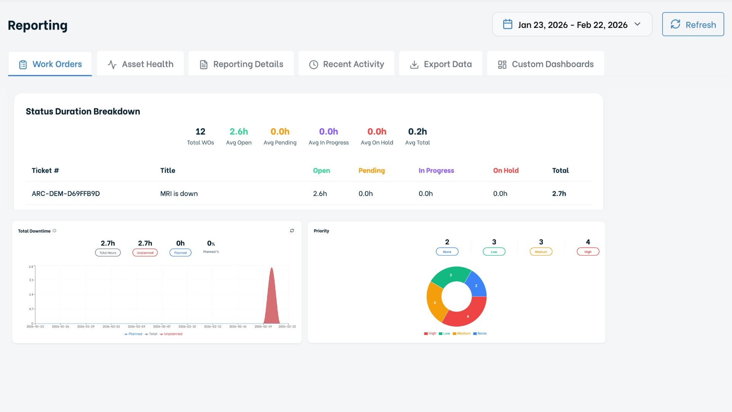
Task: Click the grid icon on Custom Dashboards tab
Action: click(x=502, y=64)
